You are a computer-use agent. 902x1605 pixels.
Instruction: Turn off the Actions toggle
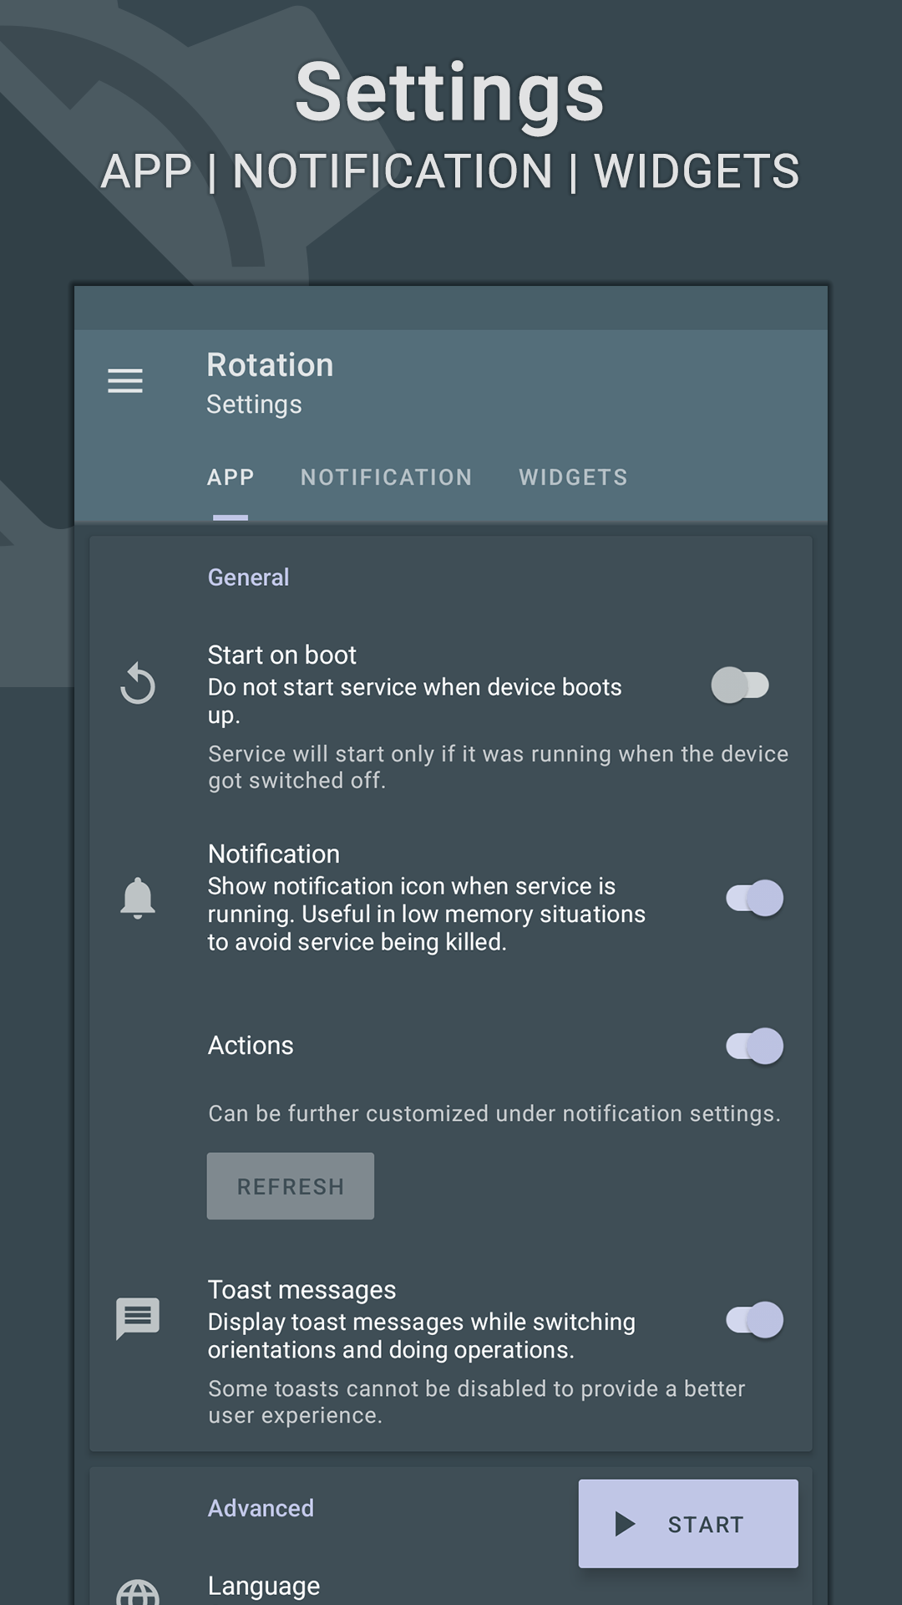[753, 1044]
